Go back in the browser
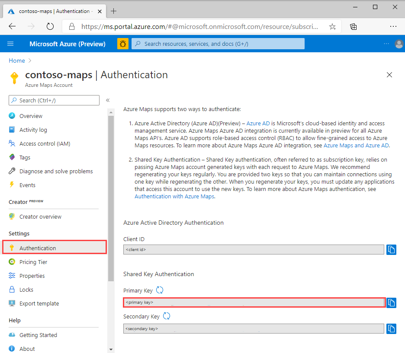Screen dimensions: 405x353 tap(12, 26)
